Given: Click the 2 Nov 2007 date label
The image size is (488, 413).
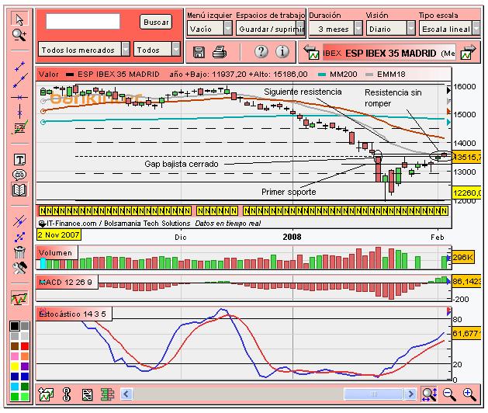Looking at the screenshot, I should click(x=58, y=235).
